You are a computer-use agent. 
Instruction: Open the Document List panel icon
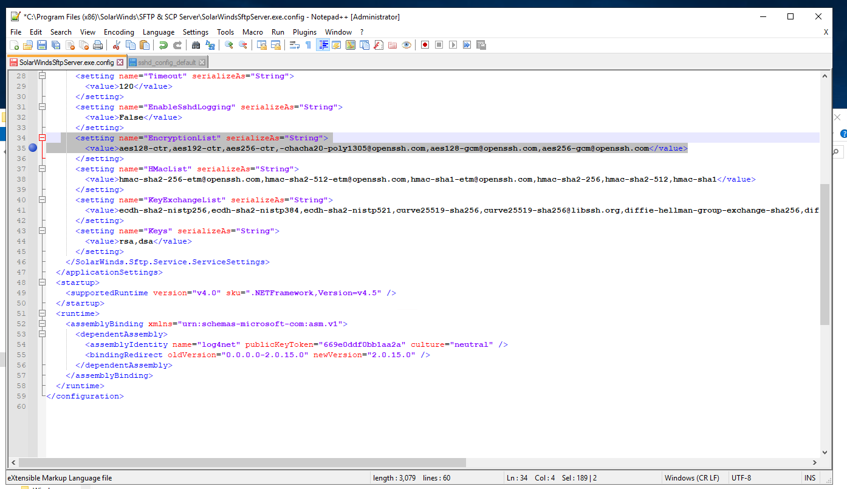click(x=365, y=45)
